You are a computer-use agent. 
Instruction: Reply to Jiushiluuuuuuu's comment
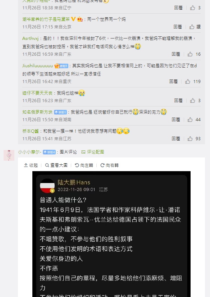pyautogui.click(x=173, y=82)
